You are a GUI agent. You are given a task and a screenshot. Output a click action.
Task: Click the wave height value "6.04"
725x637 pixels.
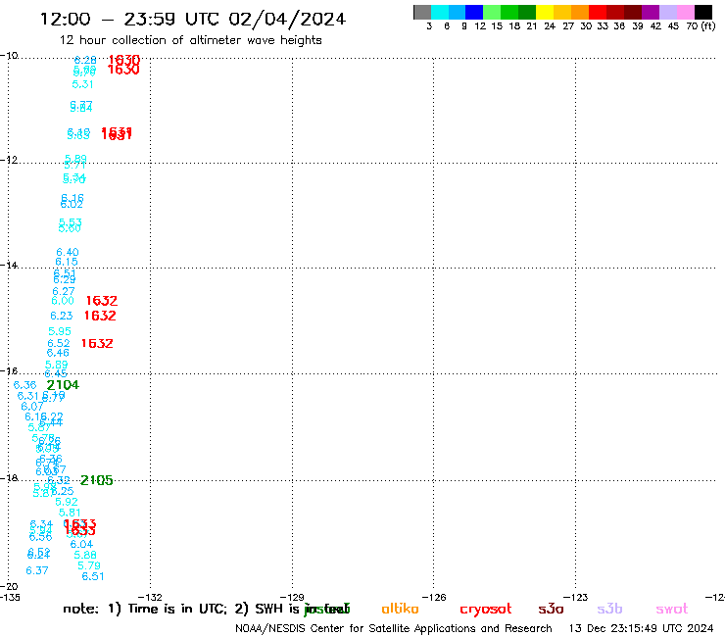(x=81, y=545)
